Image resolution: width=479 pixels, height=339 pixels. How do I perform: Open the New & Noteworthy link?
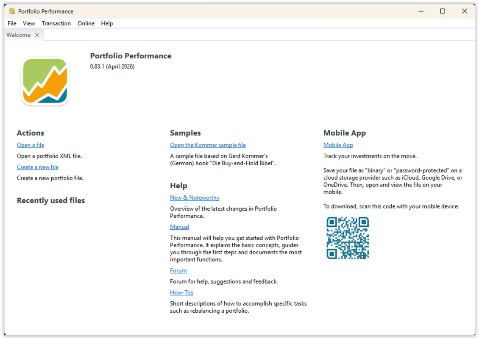195,197
